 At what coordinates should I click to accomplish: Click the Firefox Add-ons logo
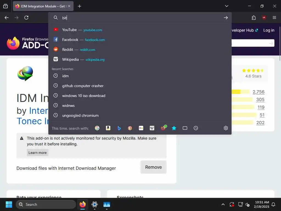(27, 43)
